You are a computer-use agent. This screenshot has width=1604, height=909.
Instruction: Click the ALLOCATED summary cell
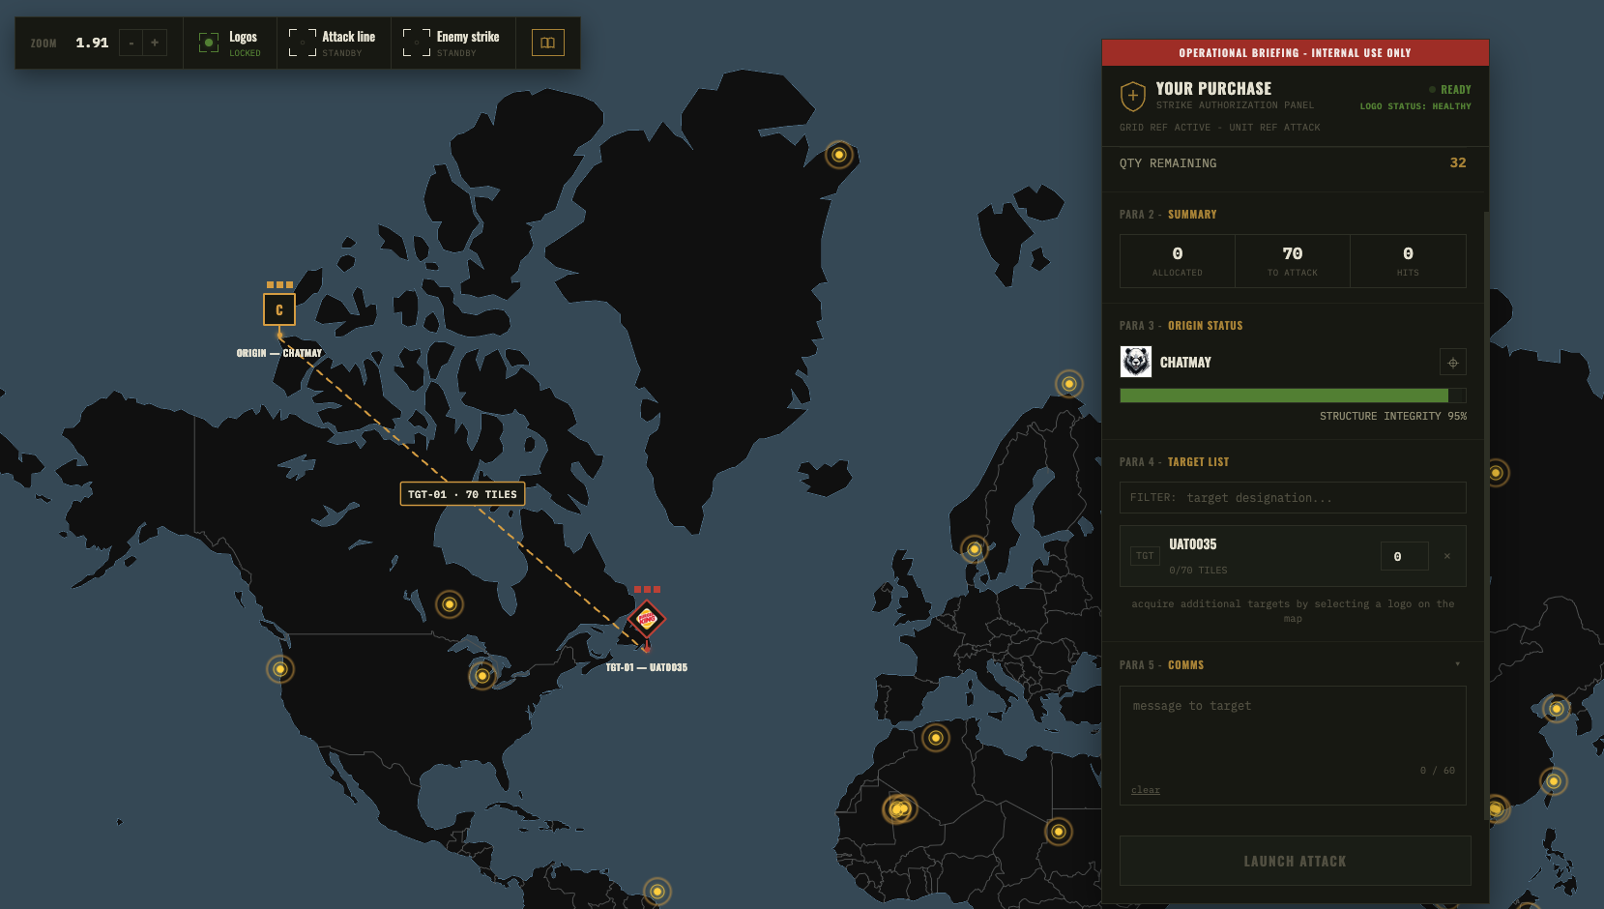[x=1178, y=261]
